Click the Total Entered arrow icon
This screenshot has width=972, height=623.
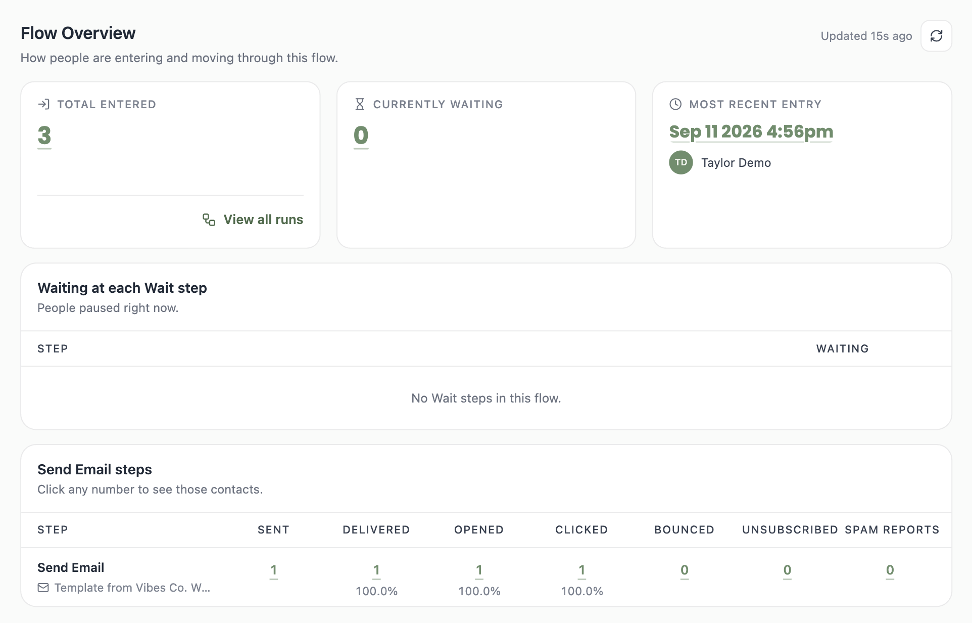pyautogui.click(x=44, y=104)
